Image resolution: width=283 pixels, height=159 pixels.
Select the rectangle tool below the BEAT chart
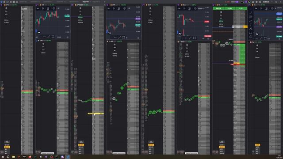coord(195,38)
